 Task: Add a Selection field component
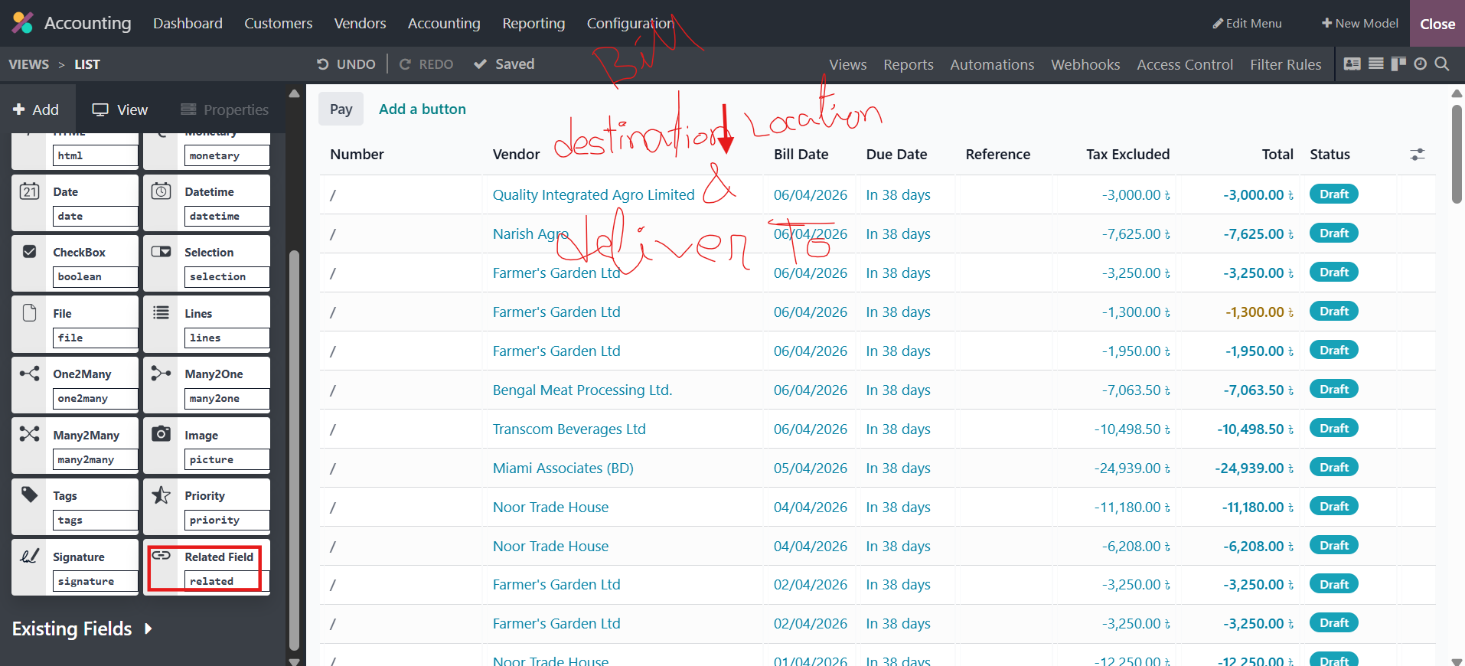click(x=207, y=263)
